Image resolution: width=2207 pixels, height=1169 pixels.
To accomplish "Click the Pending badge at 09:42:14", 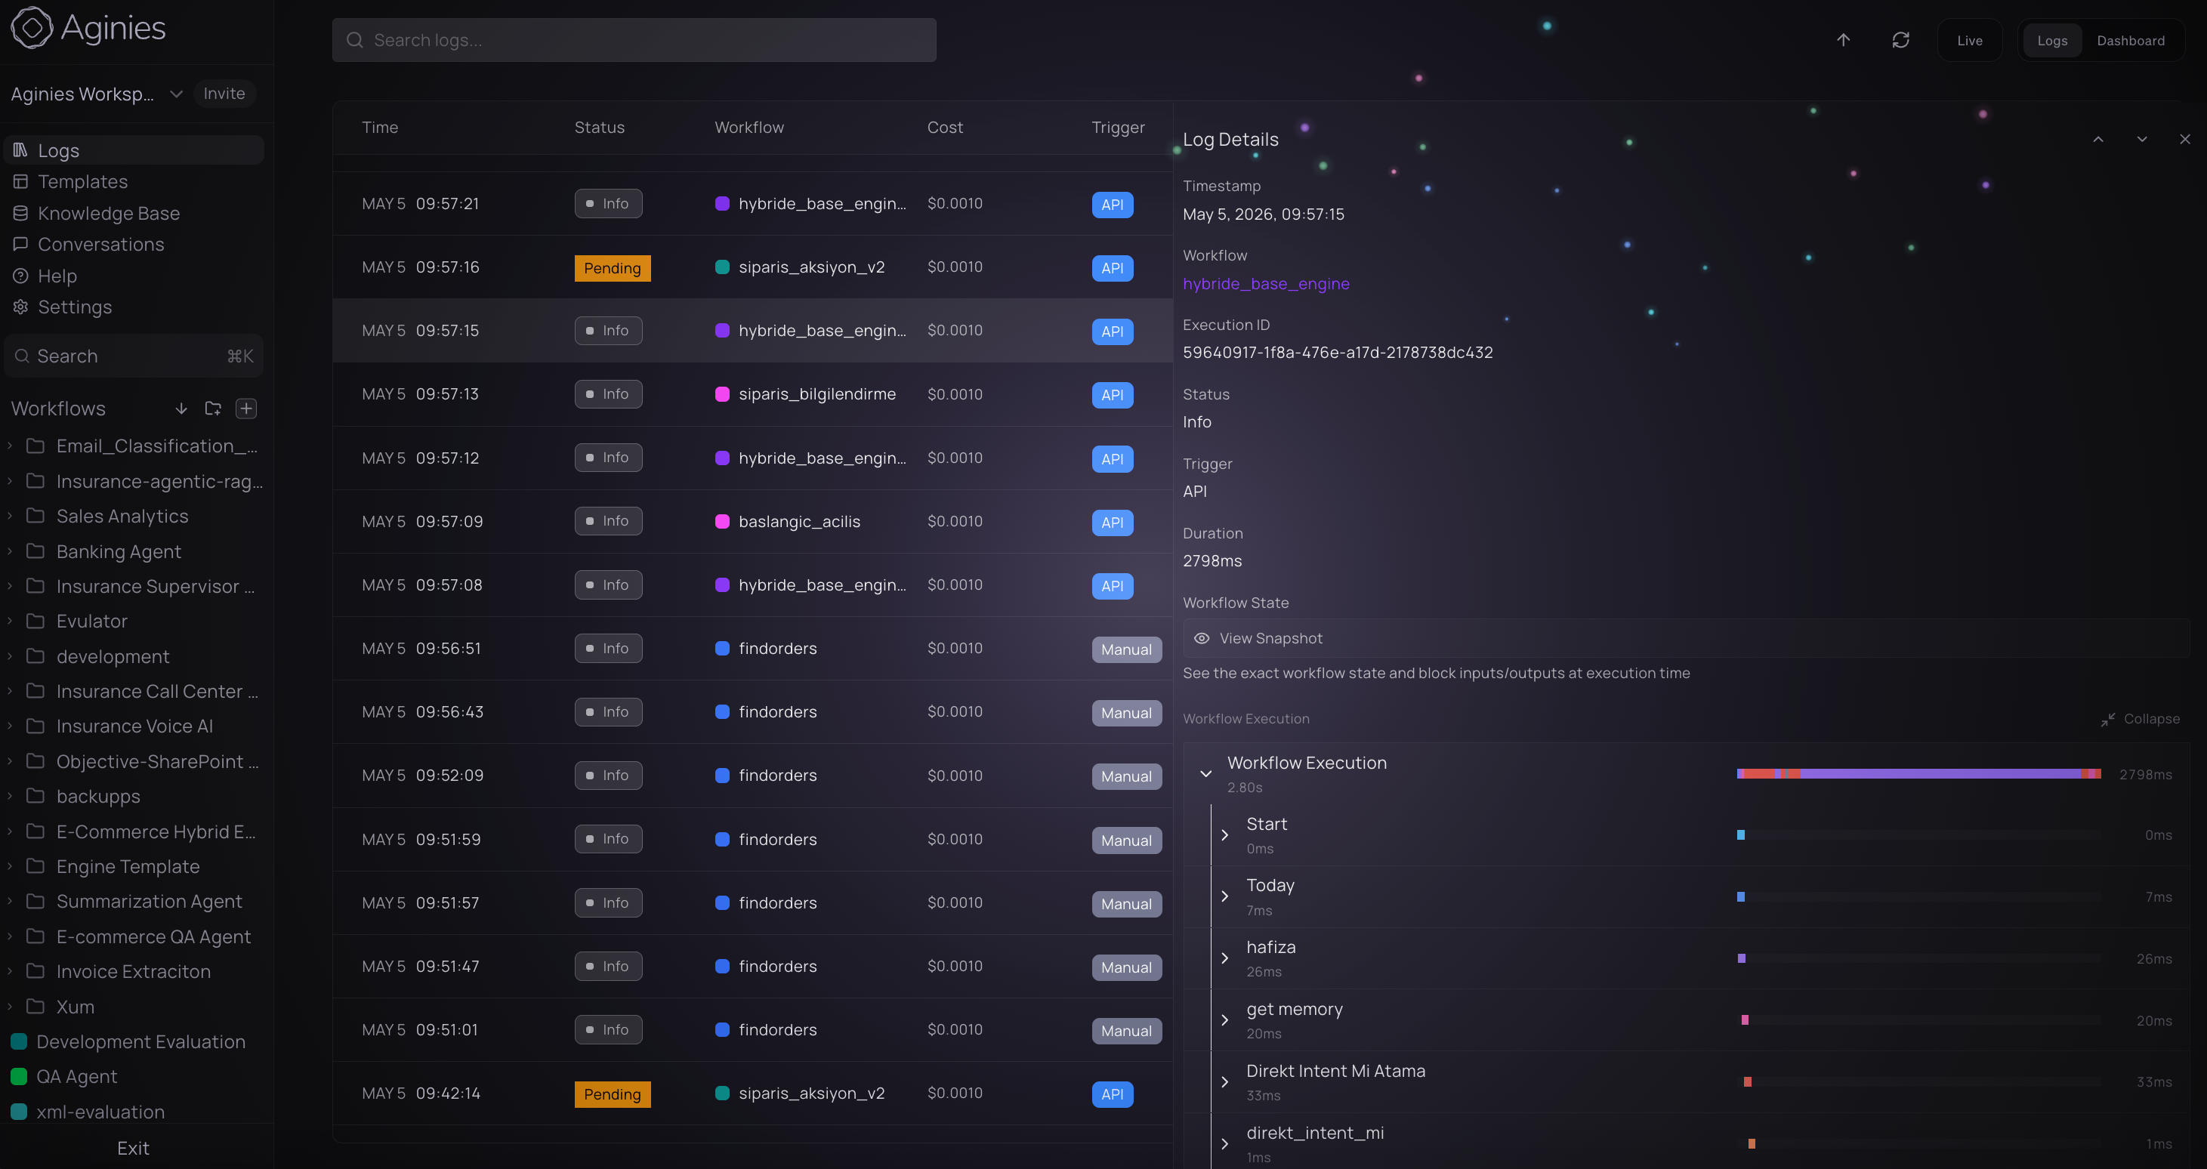I will tap(613, 1093).
